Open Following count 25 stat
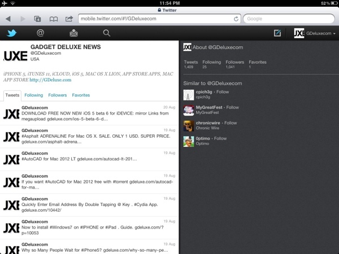 pos(212,64)
